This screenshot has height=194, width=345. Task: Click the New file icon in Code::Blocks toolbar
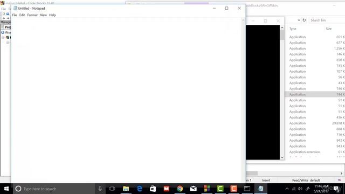coord(4,13)
